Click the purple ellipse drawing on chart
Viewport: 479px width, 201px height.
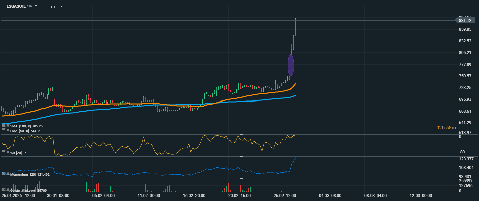pyautogui.click(x=291, y=65)
